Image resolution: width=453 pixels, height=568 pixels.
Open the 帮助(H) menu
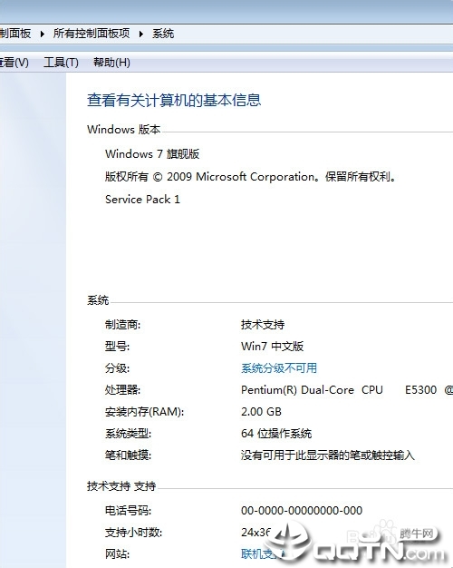pyautogui.click(x=111, y=63)
